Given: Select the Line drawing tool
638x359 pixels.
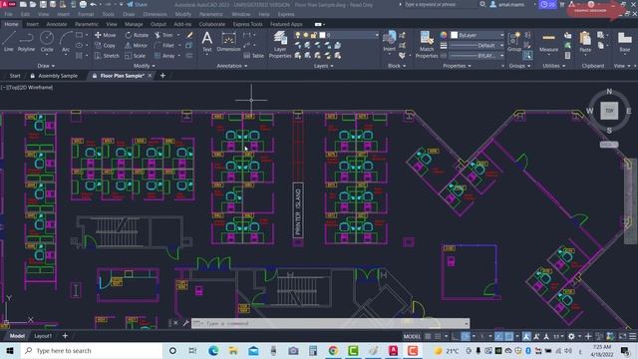Looking at the screenshot, I should [x=9, y=42].
